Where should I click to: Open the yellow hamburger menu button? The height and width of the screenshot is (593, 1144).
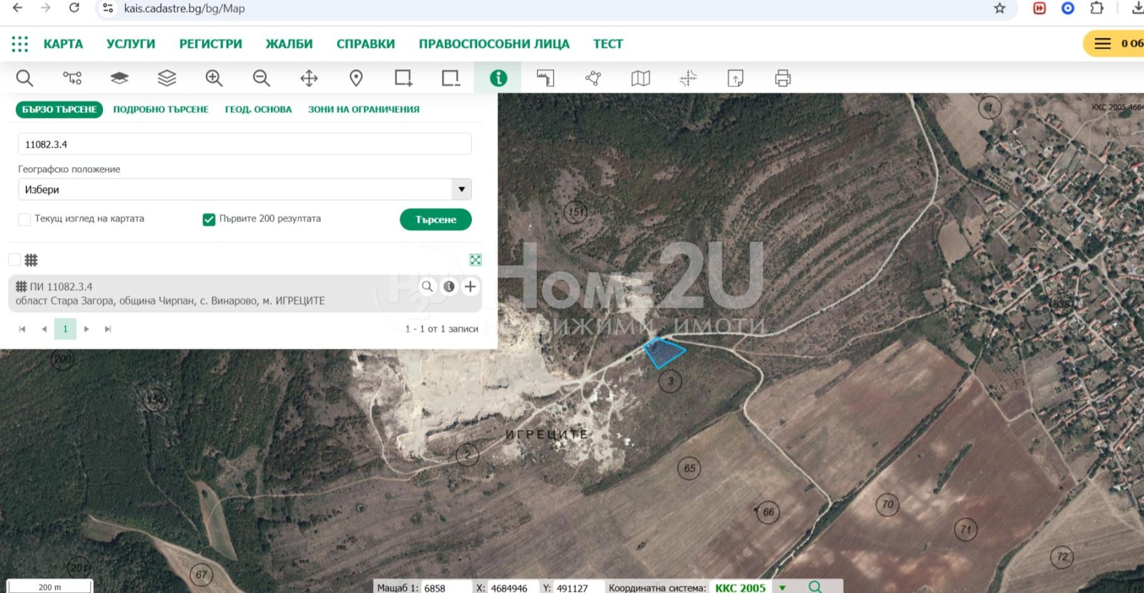click(1103, 44)
